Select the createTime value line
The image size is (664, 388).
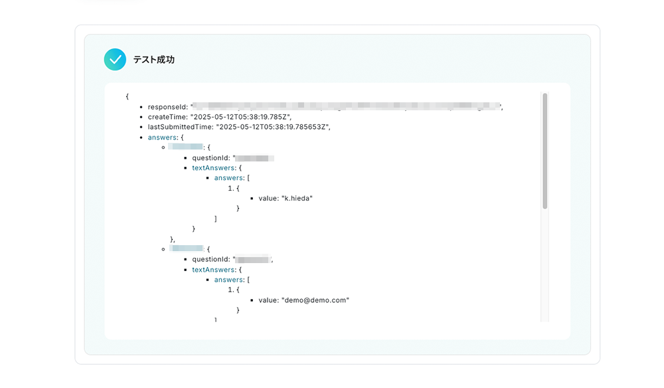coord(219,117)
